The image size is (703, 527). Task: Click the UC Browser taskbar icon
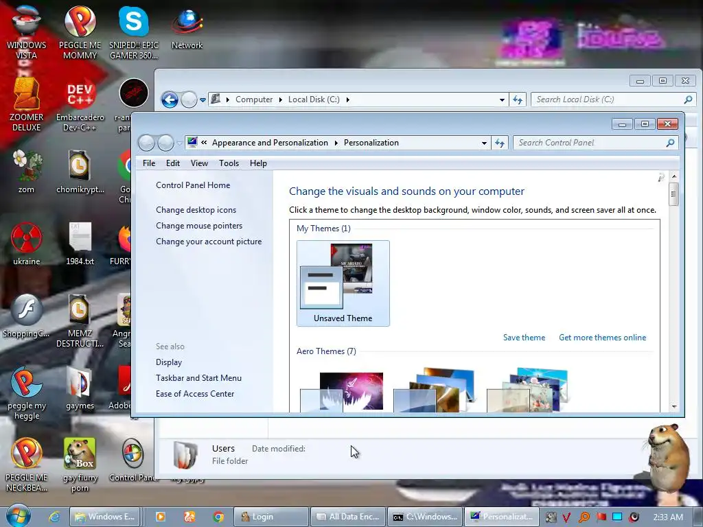tap(189, 517)
